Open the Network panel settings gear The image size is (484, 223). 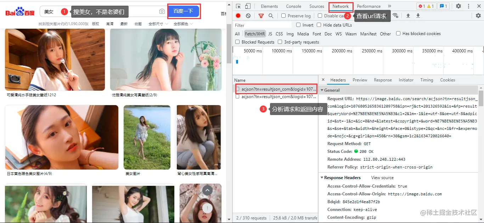tap(478, 16)
